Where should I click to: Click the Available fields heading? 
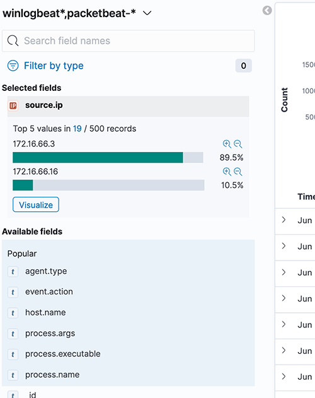coord(32,231)
